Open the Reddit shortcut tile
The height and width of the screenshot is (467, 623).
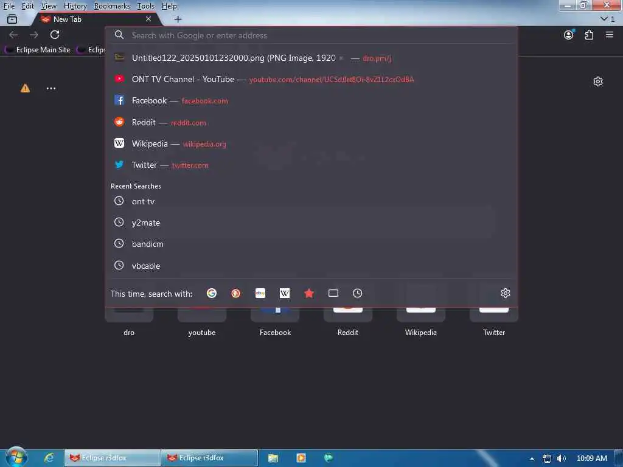click(x=348, y=322)
